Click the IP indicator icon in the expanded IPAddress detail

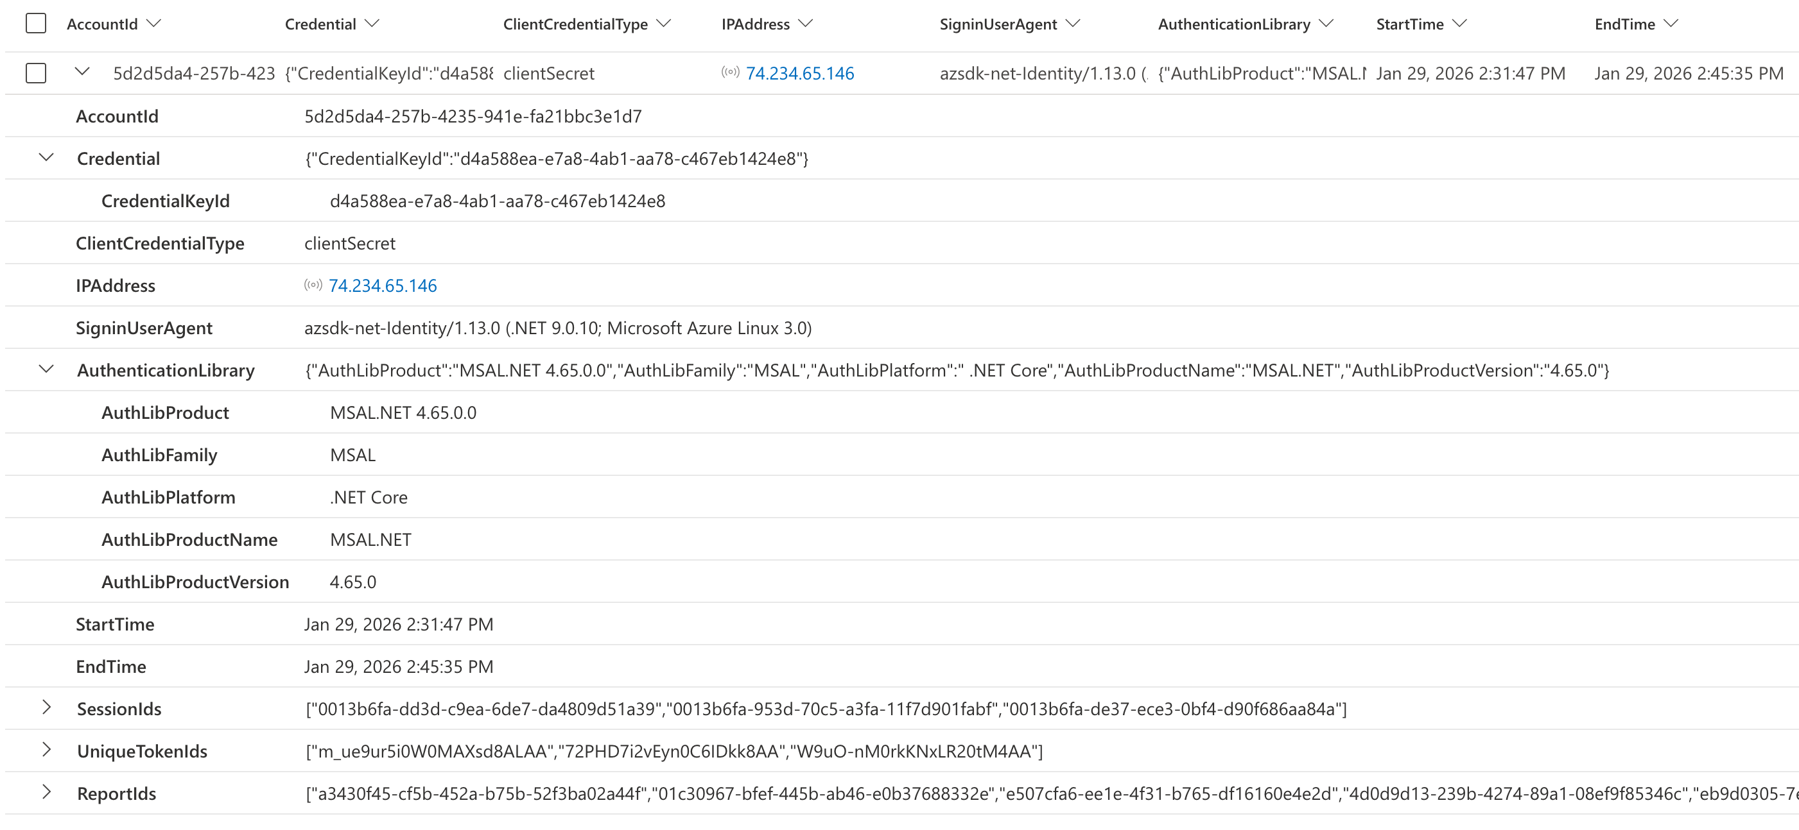(x=313, y=285)
